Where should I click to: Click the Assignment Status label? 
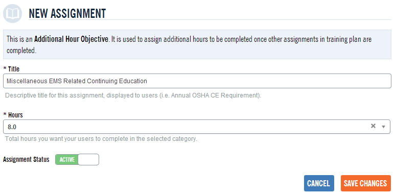coord(26,160)
